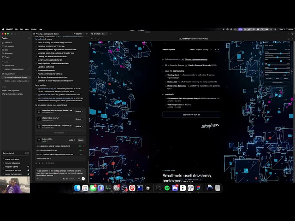Open the File menu
Image resolution: width=295 pixels, height=221 pixels.
[17, 29]
